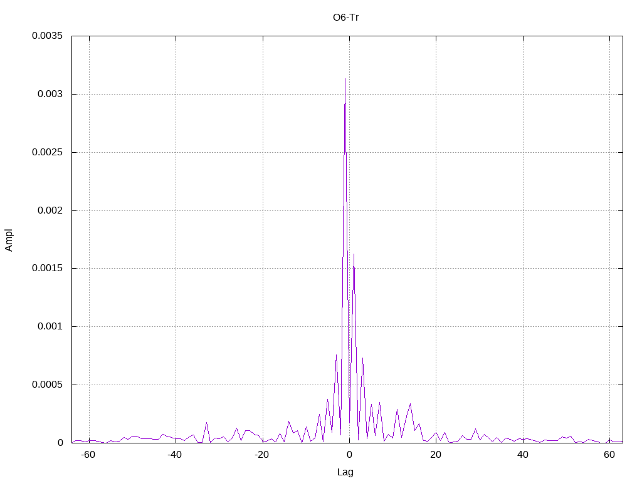This screenshot has width=642, height=481.
Task: Click x-axis tick label 20
Action: point(436,455)
